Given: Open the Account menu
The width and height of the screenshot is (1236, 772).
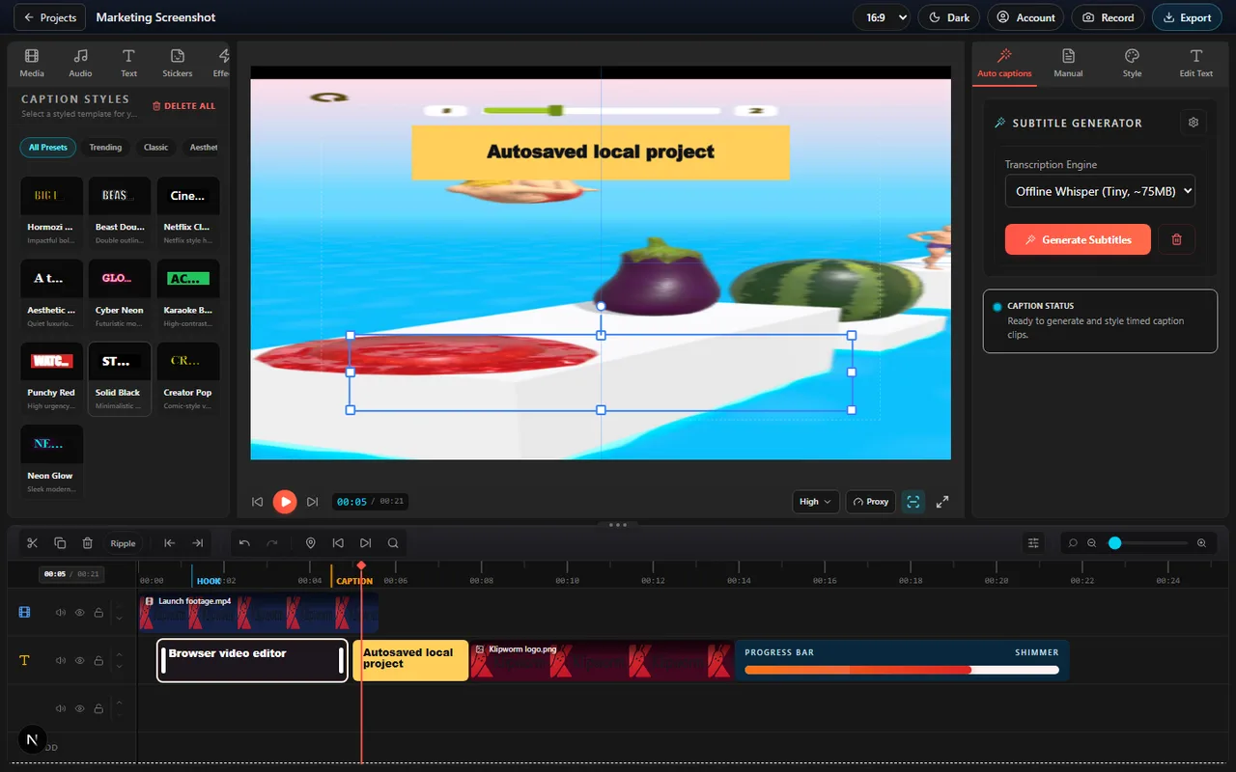Looking at the screenshot, I should (1025, 17).
